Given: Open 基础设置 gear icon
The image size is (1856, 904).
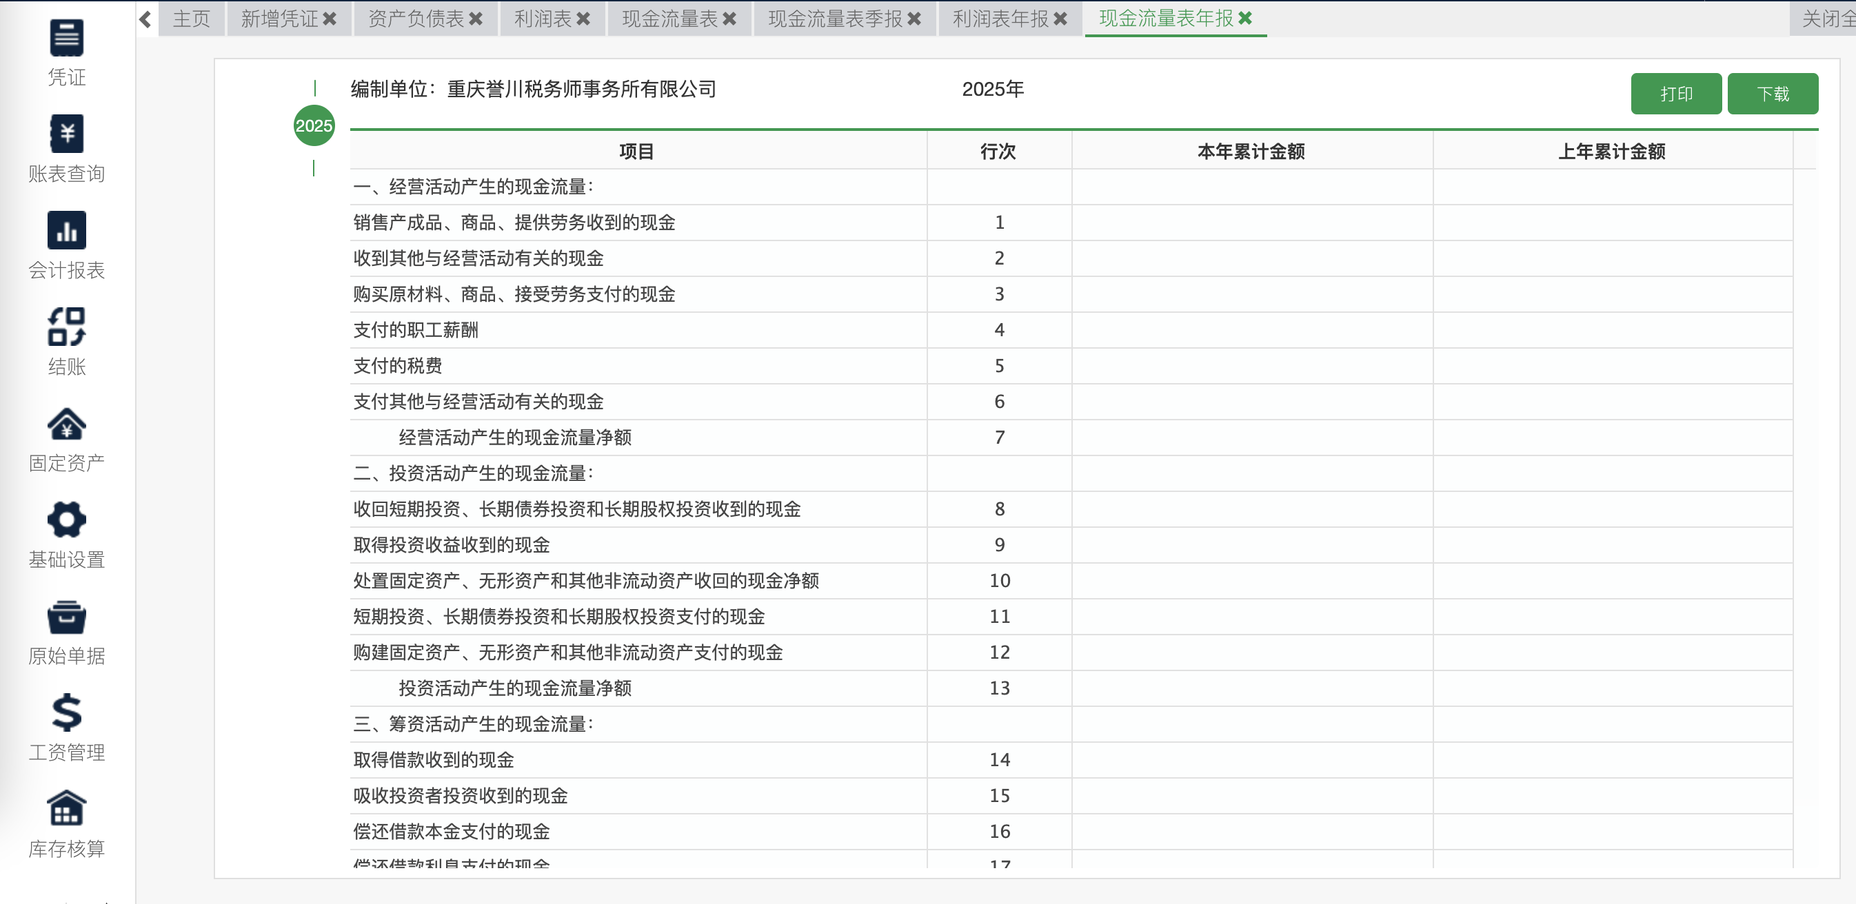Looking at the screenshot, I should 66,520.
